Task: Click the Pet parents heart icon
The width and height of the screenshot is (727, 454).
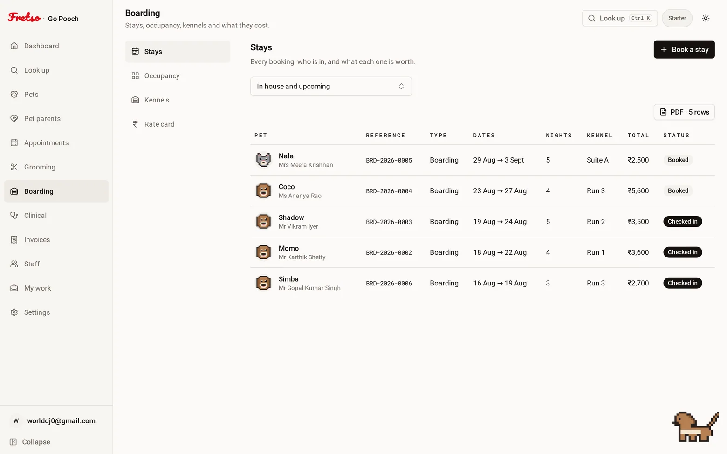Action: point(14,118)
